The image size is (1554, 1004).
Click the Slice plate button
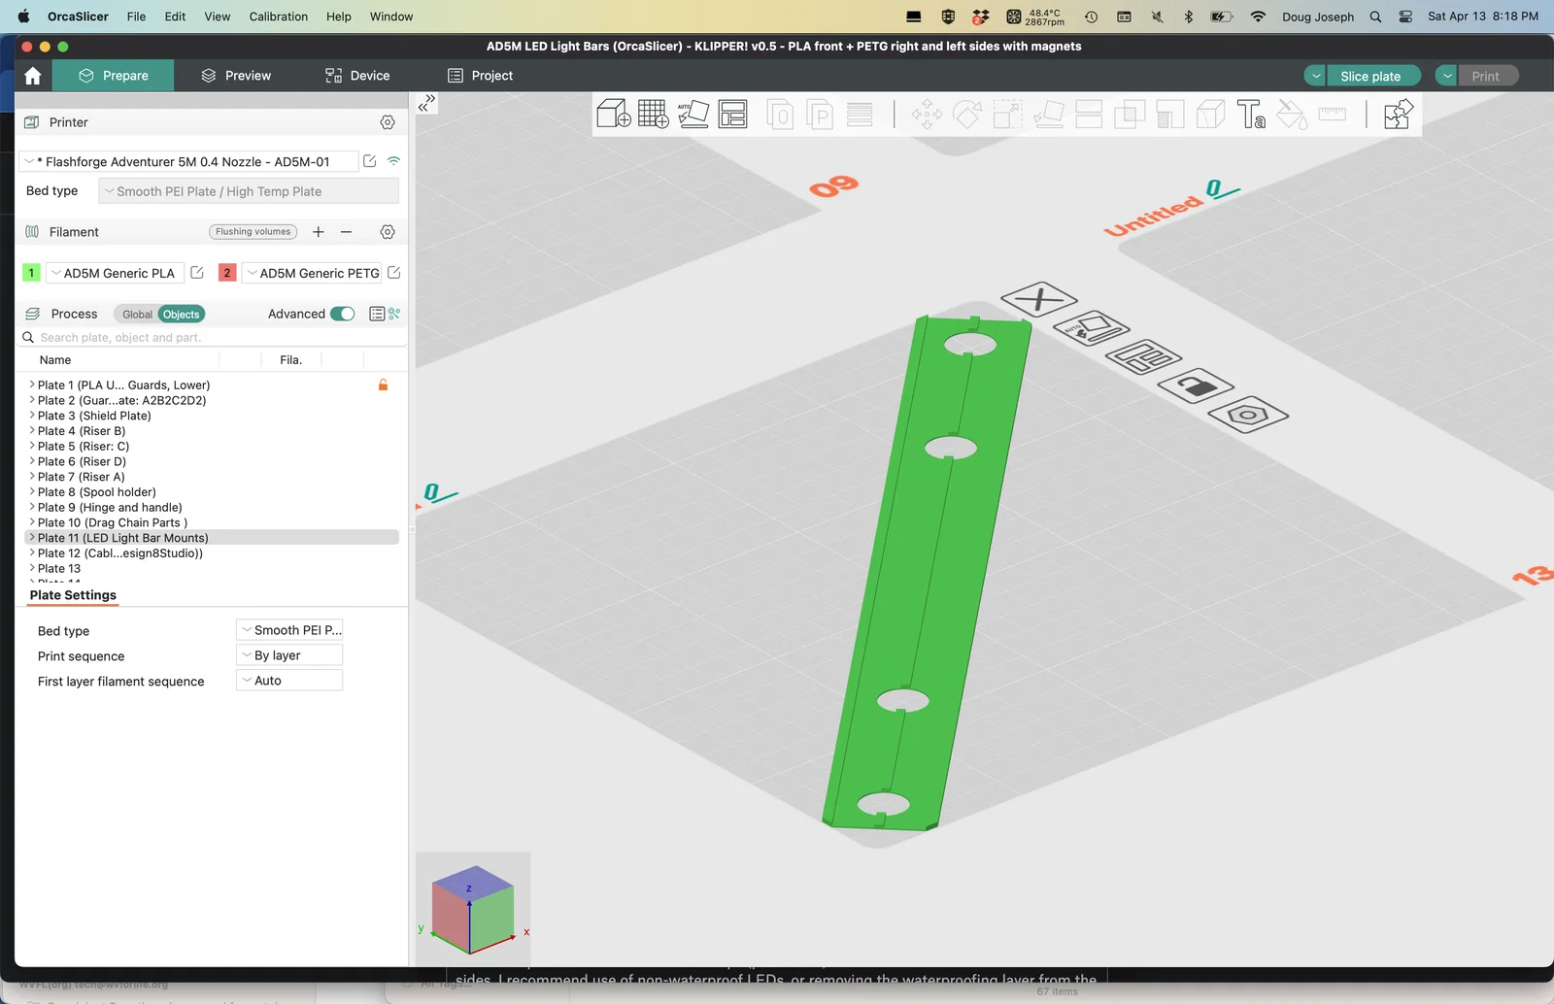(1372, 76)
